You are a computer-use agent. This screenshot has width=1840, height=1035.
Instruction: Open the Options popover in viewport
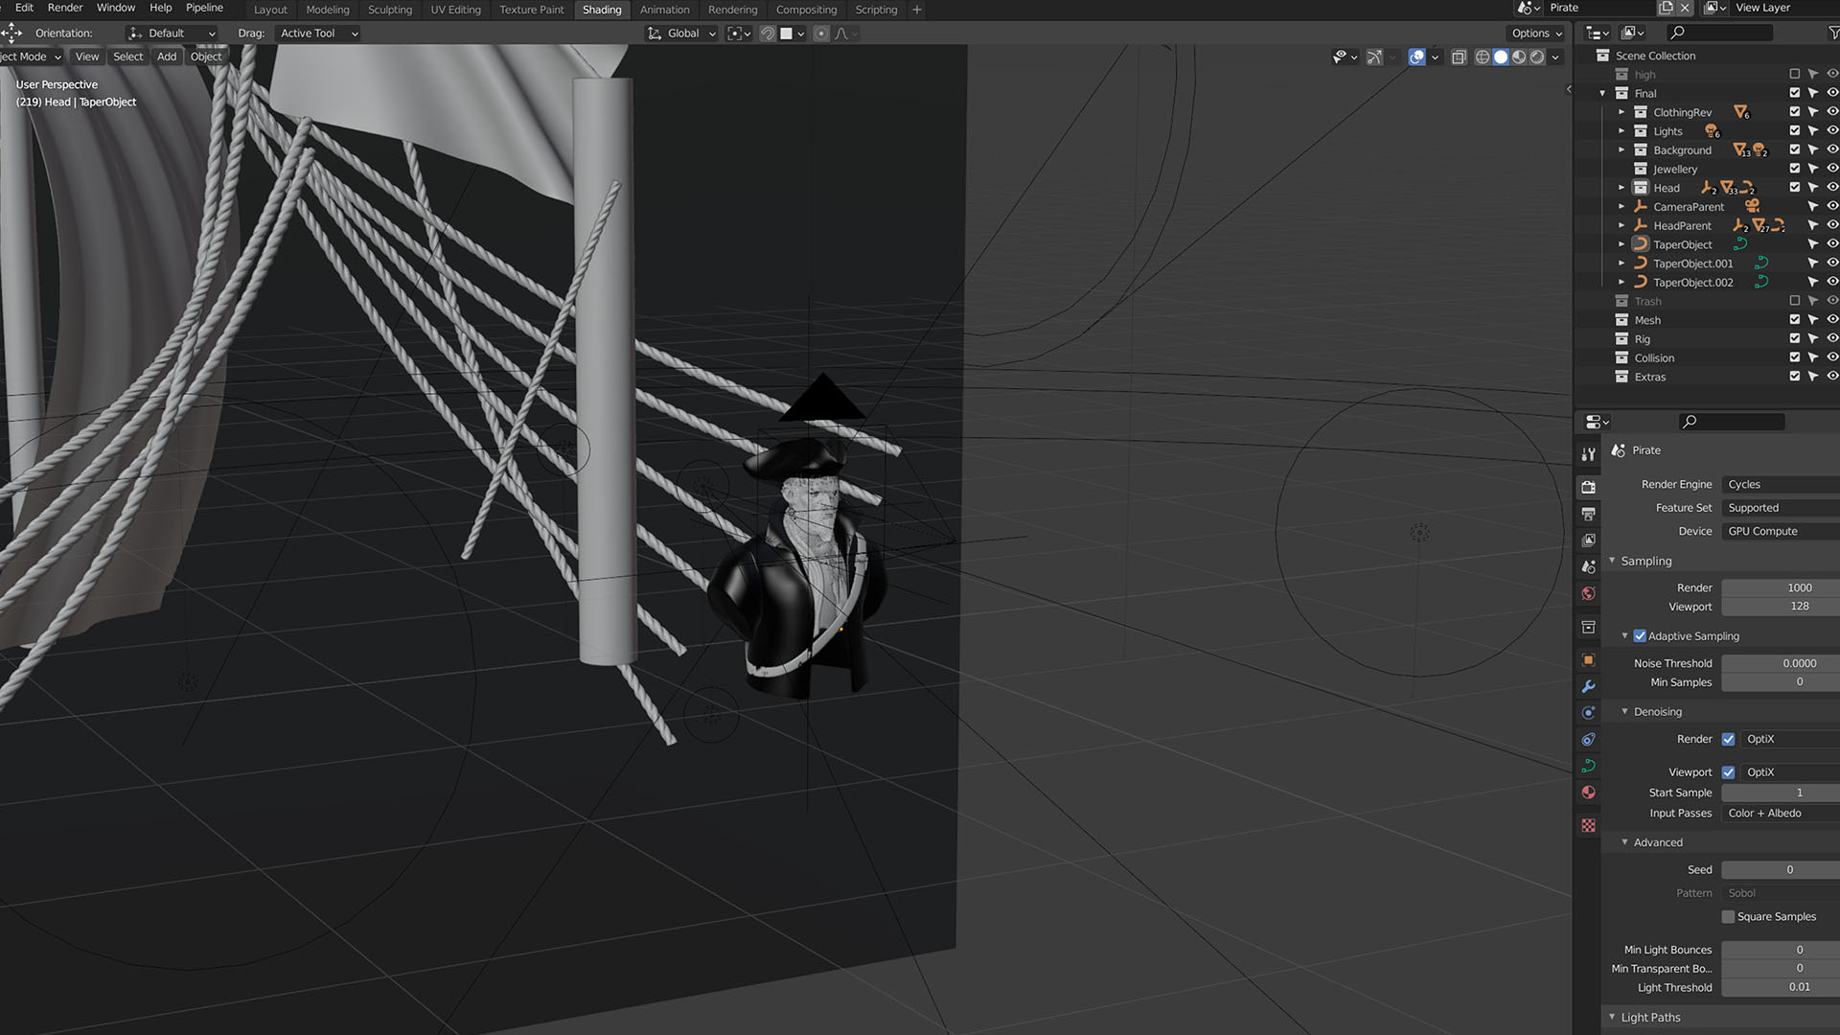pyautogui.click(x=1536, y=34)
